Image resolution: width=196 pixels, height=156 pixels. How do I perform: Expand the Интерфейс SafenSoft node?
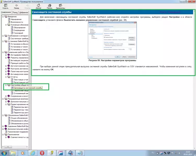[x=6, y=55]
